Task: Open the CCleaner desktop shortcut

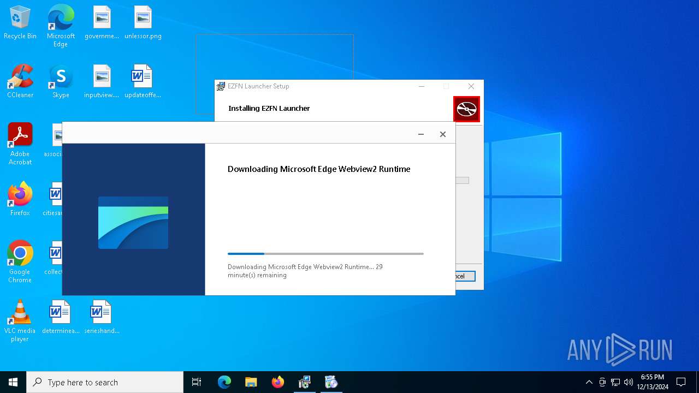Action: tap(20, 82)
